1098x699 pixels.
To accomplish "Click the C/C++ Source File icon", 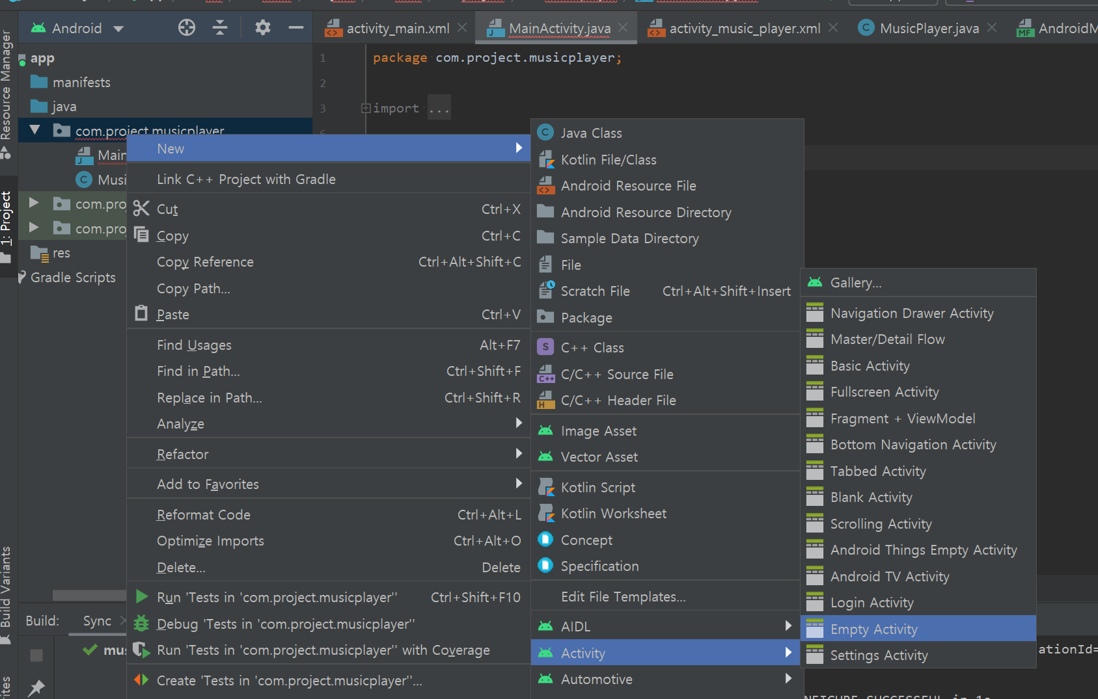I will click(545, 374).
